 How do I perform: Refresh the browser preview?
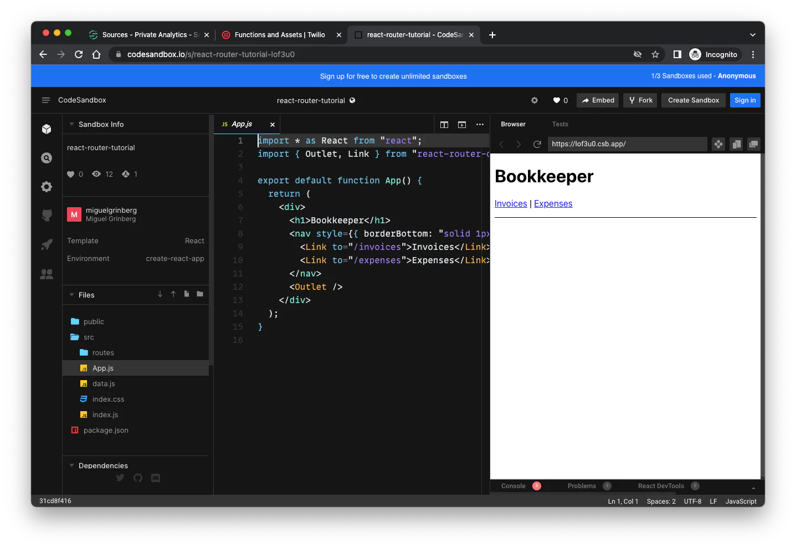click(536, 144)
